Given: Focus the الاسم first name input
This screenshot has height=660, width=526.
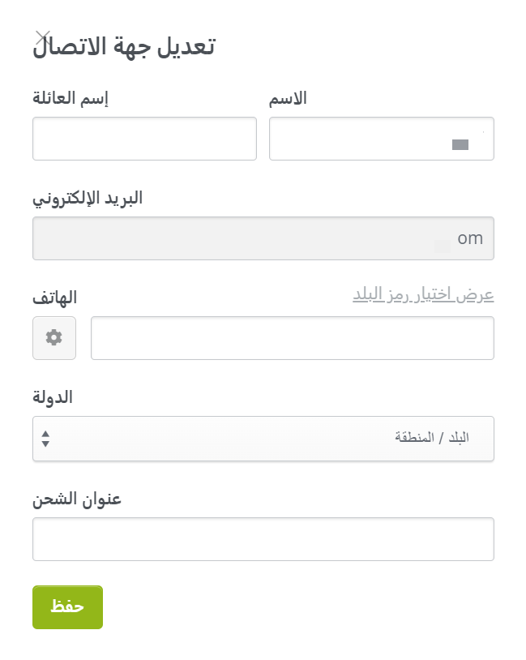Looking at the screenshot, I should click(382, 139).
